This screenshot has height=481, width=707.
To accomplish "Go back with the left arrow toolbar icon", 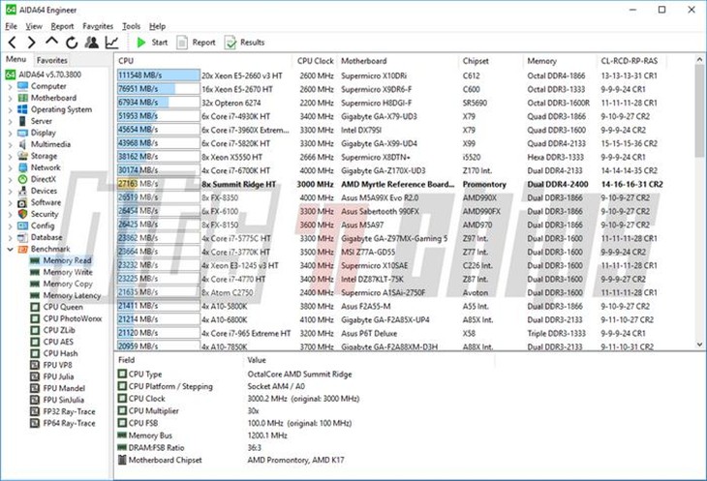I will 13,43.
